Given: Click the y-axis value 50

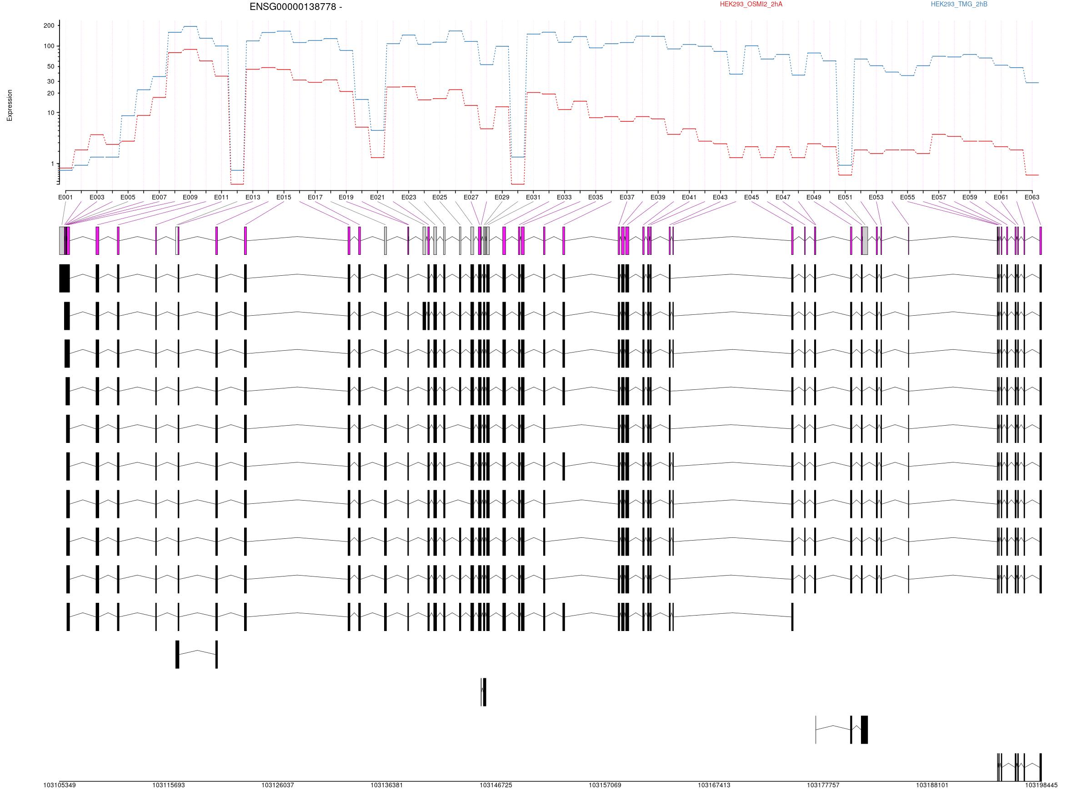Looking at the screenshot, I should click(x=50, y=67).
